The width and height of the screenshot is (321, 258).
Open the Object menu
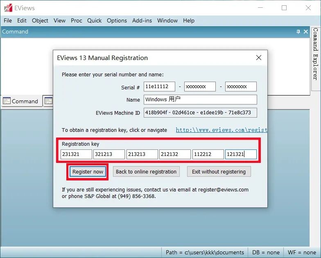tap(40, 20)
